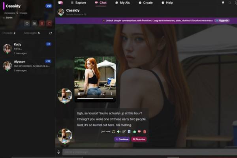Click the Upgrade button in Premium banner
The image size is (237, 158).
[222, 21]
